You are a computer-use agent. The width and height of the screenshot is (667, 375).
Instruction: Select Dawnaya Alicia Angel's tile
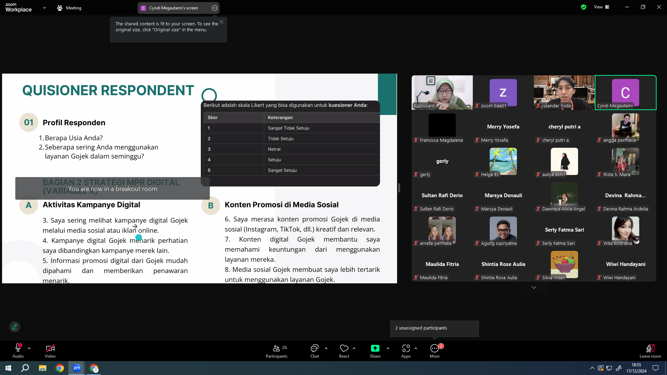(565, 195)
